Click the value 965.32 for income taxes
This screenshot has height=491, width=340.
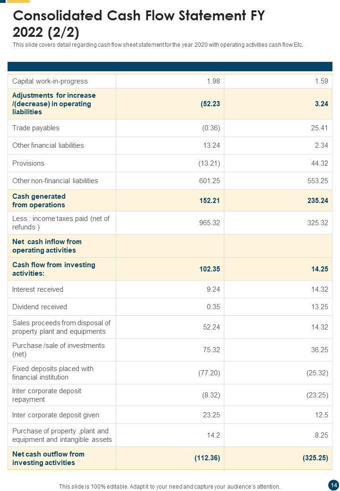[210, 223]
